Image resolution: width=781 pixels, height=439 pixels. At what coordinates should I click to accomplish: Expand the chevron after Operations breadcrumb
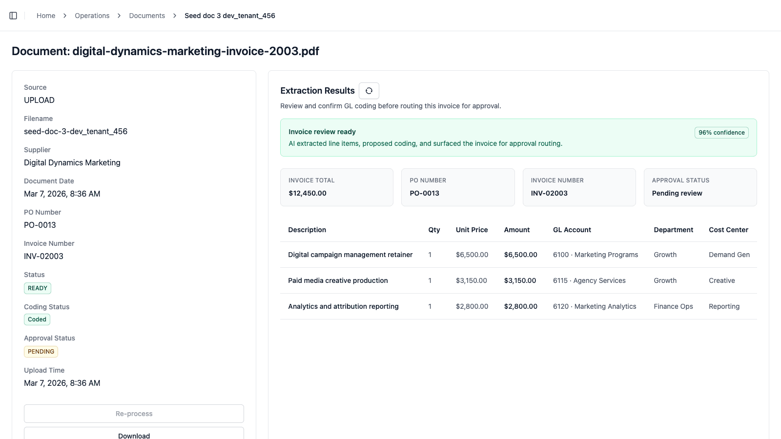pyautogui.click(x=119, y=15)
